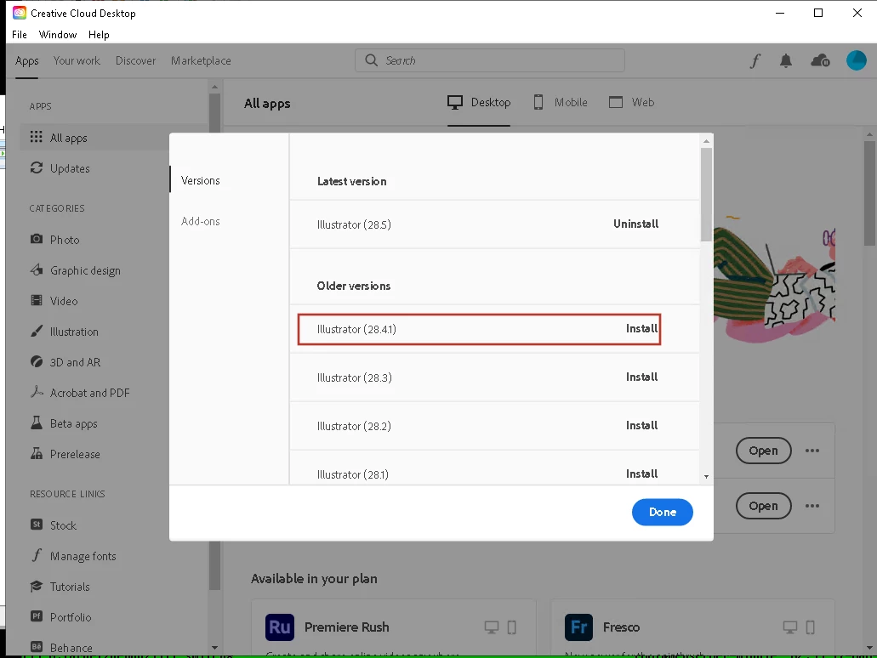Click the Manage fonts icon
This screenshot has height=658, width=877.
[37, 555]
